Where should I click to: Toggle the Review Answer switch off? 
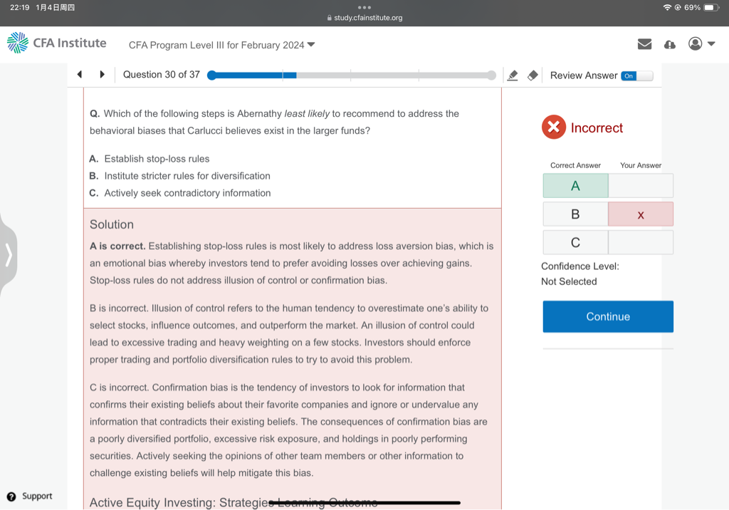tap(636, 76)
